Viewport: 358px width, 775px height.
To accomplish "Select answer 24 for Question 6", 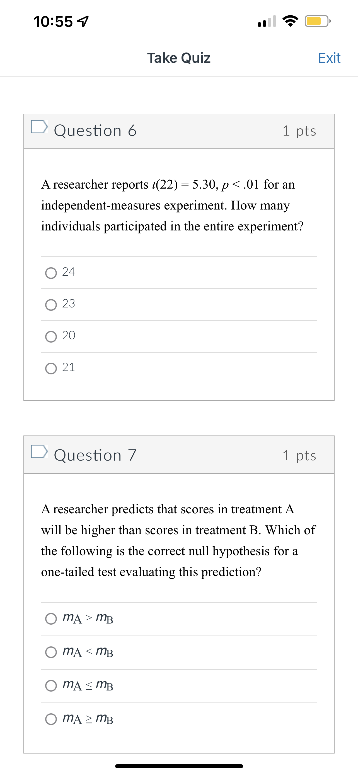I will coord(51,273).
